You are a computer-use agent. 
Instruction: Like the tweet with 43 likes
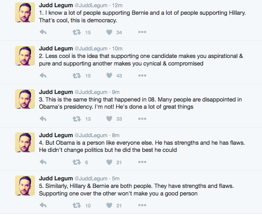point(109,75)
